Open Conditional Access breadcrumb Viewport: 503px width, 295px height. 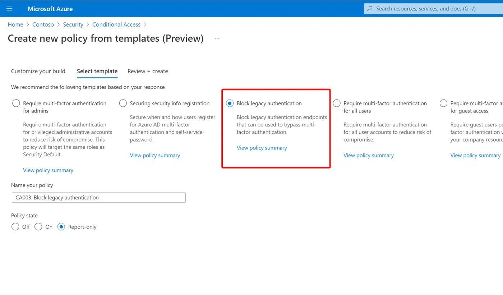pyautogui.click(x=116, y=24)
